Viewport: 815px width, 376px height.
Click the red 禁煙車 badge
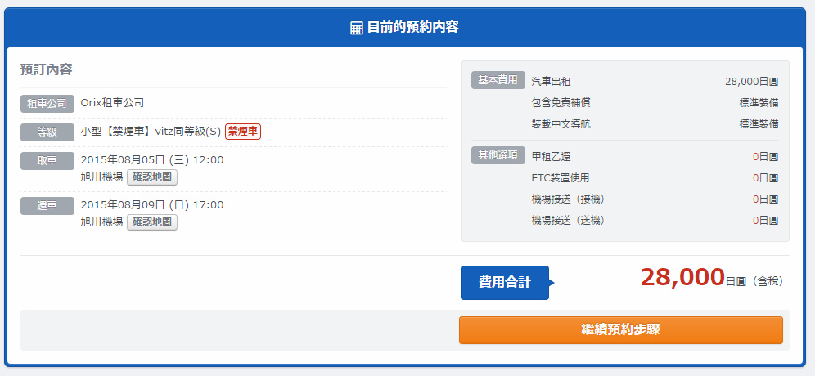(x=243, y=132)
